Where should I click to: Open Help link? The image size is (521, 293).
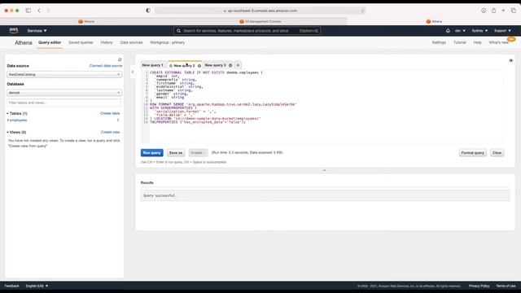(478, 42)
